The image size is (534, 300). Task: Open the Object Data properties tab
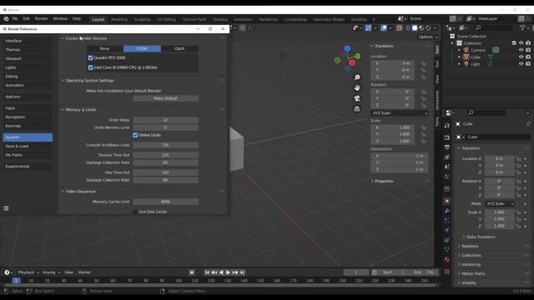coord(447,249)
